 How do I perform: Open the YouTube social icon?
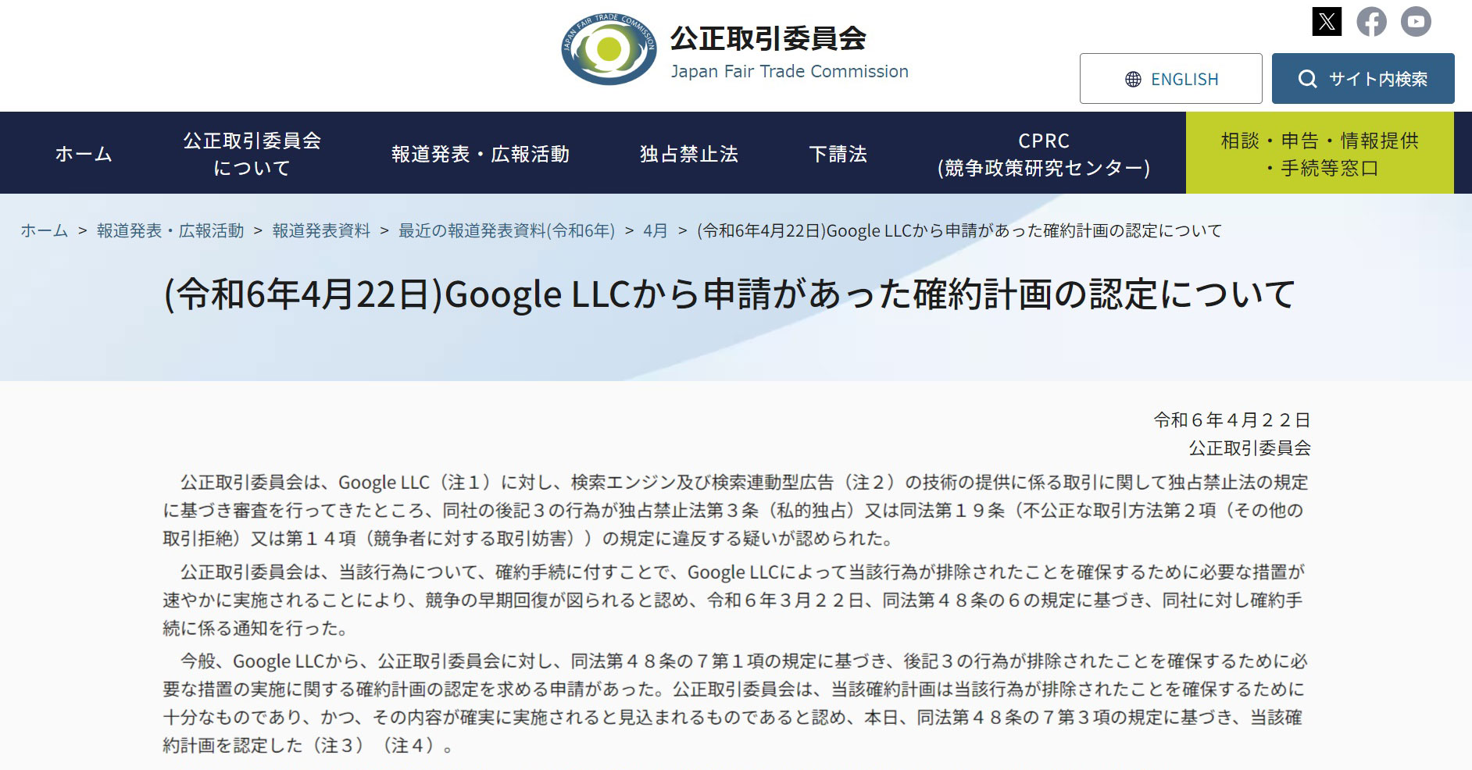coord(1416,21)
